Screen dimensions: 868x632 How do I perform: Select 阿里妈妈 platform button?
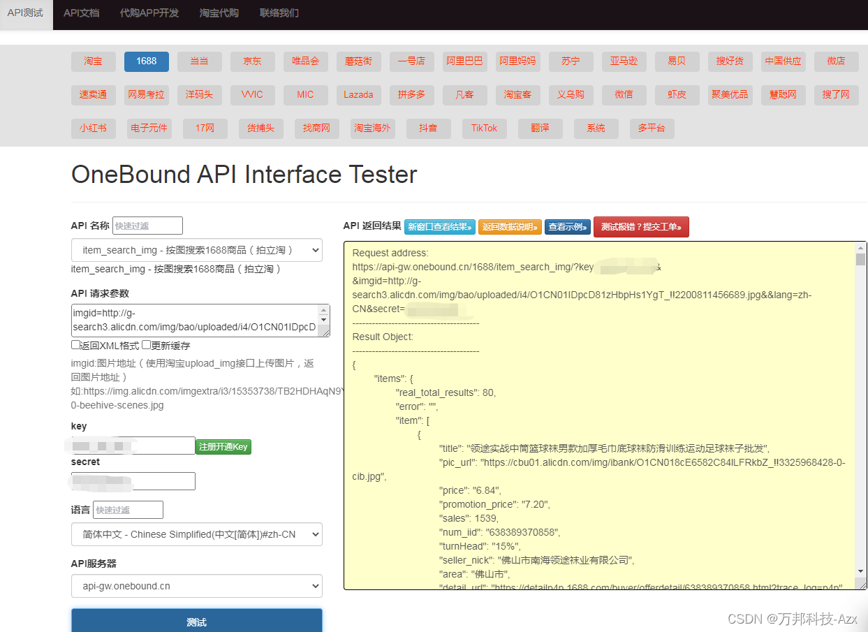518,61
